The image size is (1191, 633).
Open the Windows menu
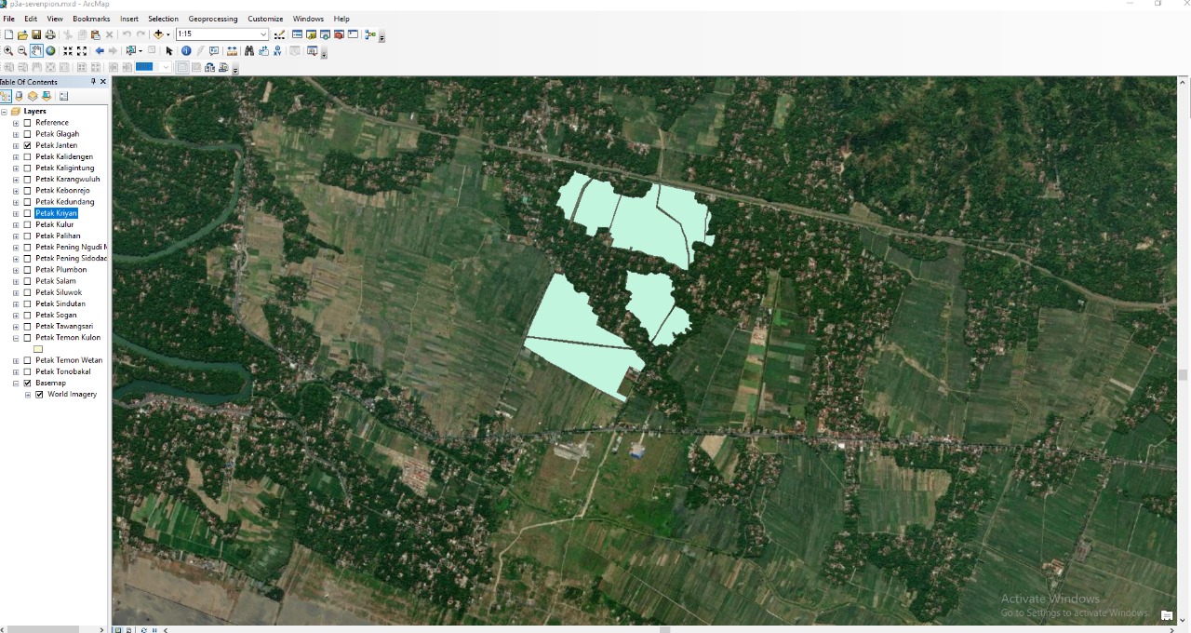tap(308, 19)
